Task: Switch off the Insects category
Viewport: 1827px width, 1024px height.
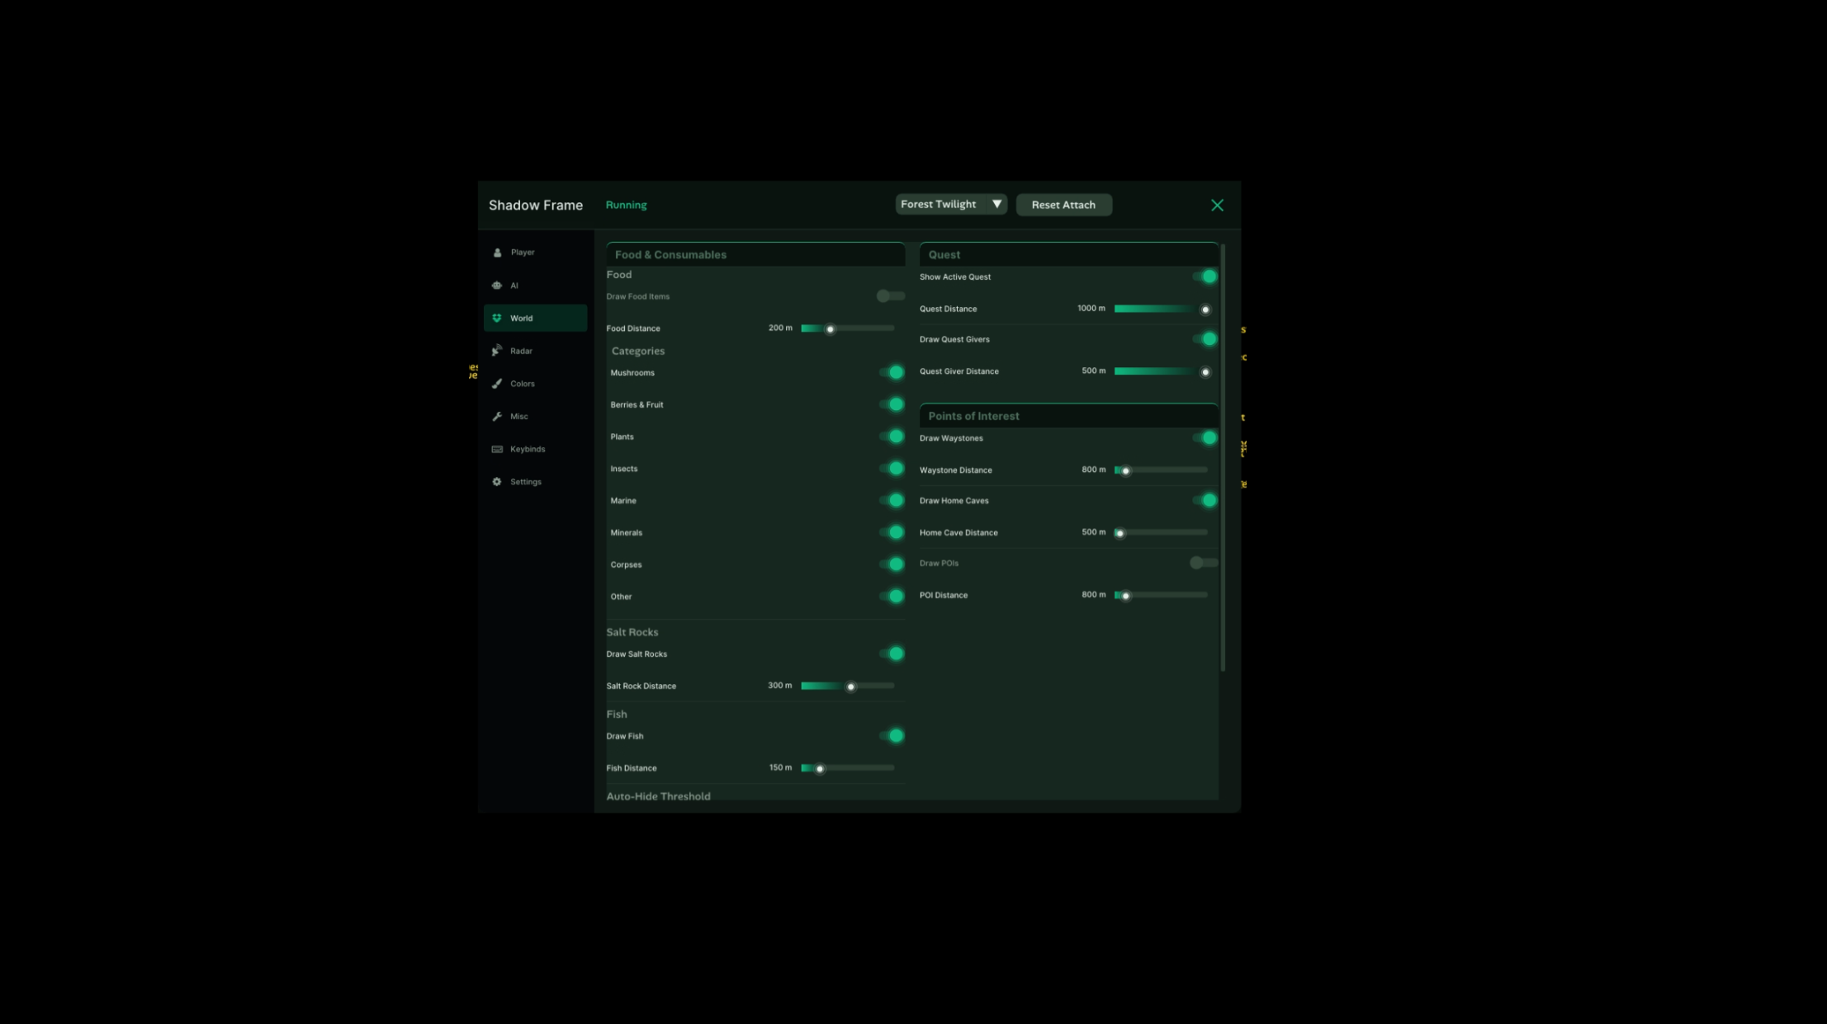Action: pyautogui.click(x=892, y=469)
